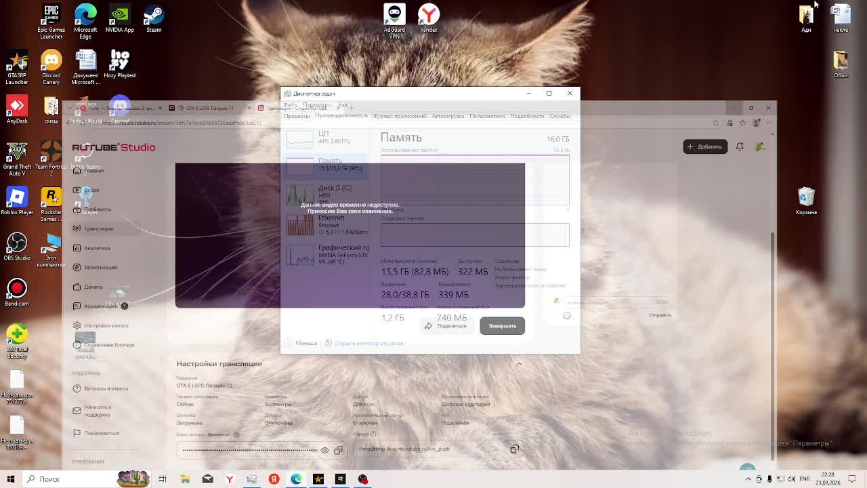Open the Bandicam icon on the taskbar
Screen dimensions: 867x488
[x=363, y=479]
